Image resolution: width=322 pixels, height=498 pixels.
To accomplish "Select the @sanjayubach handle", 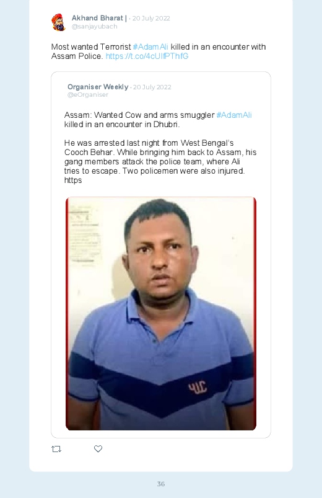I will pos(94,27).
